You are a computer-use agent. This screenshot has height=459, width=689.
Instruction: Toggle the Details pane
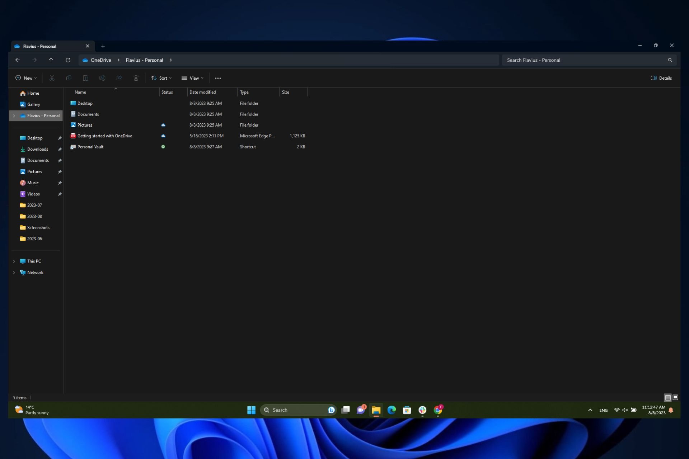click(x=661, y=78)
